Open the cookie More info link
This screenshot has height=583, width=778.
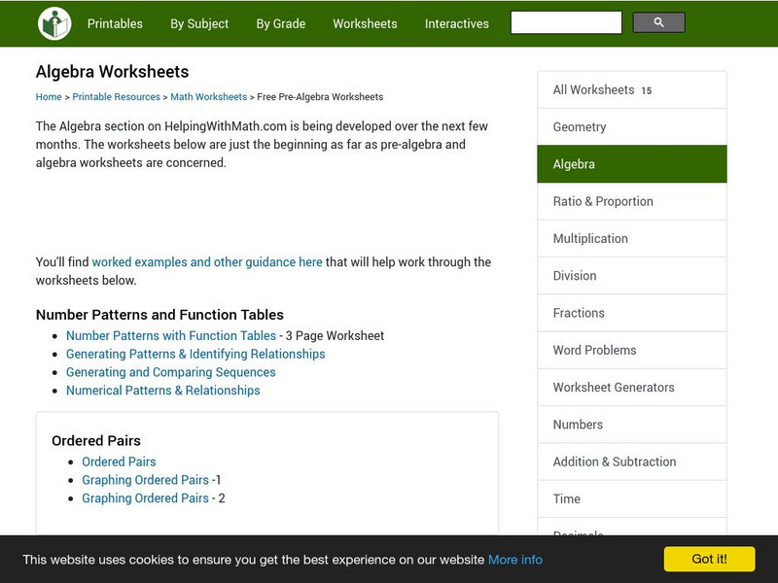(x=515, y=560)
